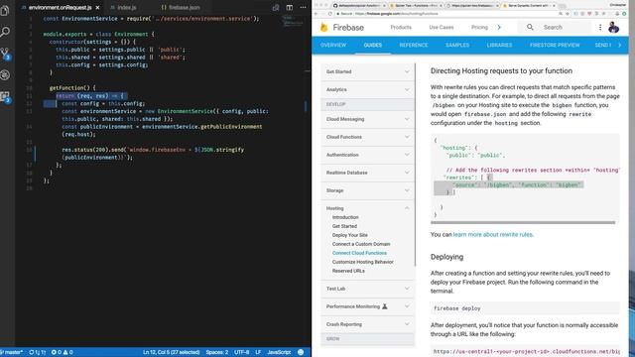Click the feedback smiley icon
Screen dimensions: 635x357
[301, 353]
